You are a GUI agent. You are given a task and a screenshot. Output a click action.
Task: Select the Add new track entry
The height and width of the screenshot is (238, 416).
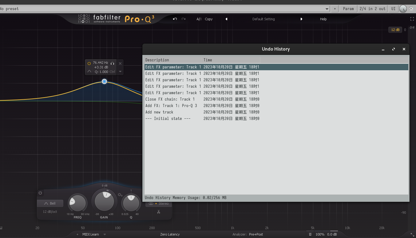tap(276, 112)
